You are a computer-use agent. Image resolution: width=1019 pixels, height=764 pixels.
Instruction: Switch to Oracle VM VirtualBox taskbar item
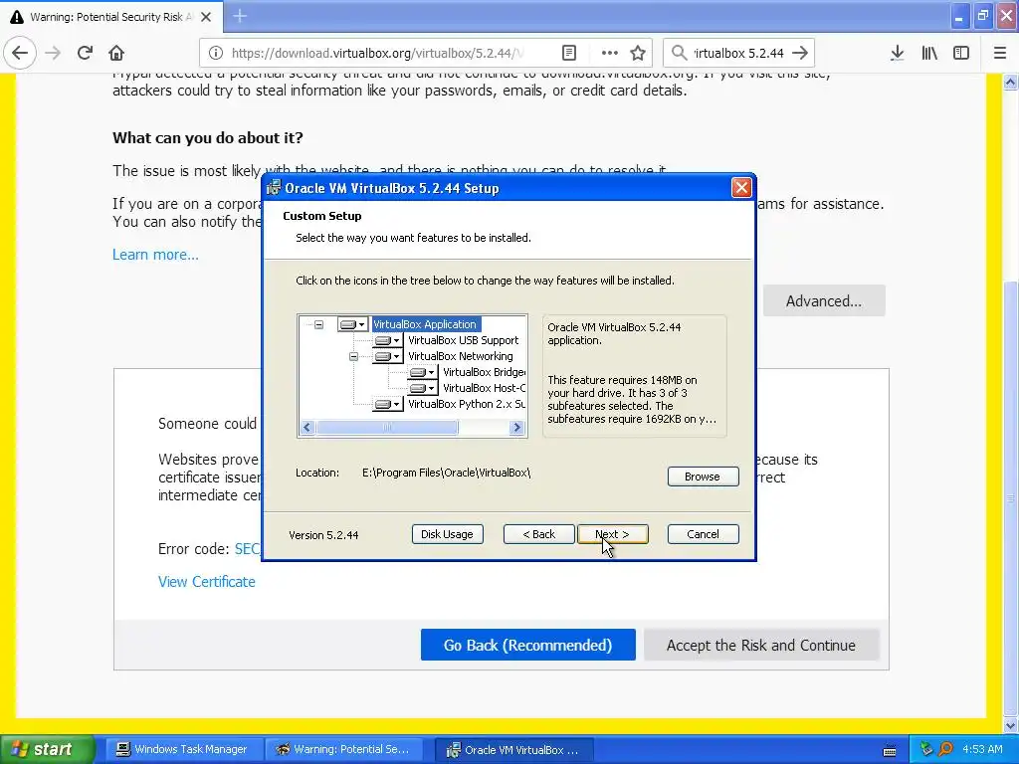(x=513, y=750)
